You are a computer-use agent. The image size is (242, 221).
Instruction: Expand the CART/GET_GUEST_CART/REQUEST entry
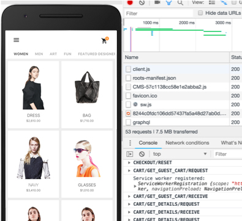(129, 170)
